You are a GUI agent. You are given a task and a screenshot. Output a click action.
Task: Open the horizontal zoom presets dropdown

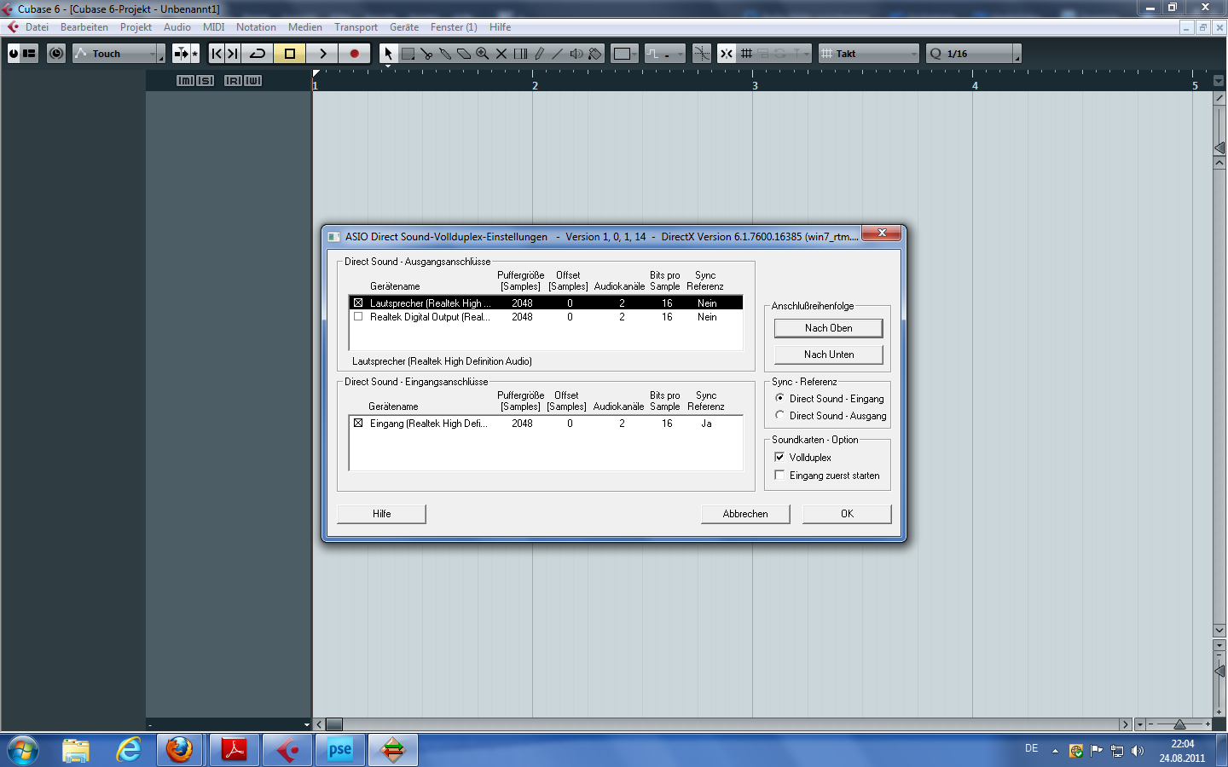pyautogui.click(x=1140, y=724)
